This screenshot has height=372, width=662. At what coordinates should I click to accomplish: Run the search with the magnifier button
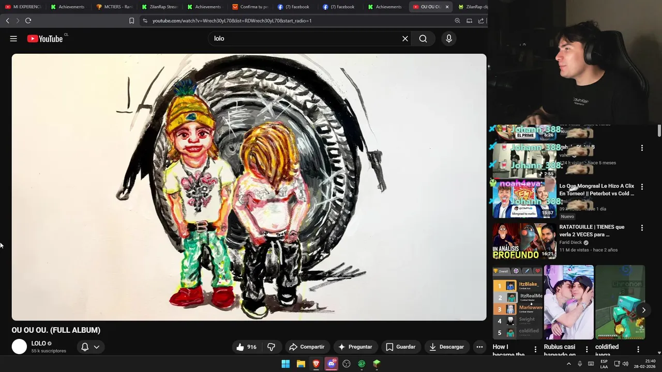[423, 39]
